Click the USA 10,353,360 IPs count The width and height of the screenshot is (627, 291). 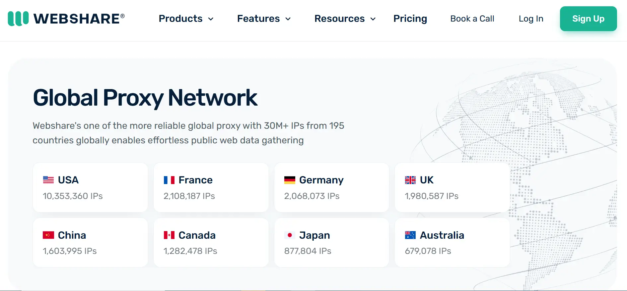(x=73, y=196)
